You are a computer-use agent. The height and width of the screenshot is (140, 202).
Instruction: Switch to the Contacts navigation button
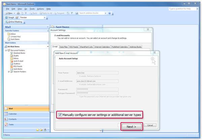pos(26,119)
